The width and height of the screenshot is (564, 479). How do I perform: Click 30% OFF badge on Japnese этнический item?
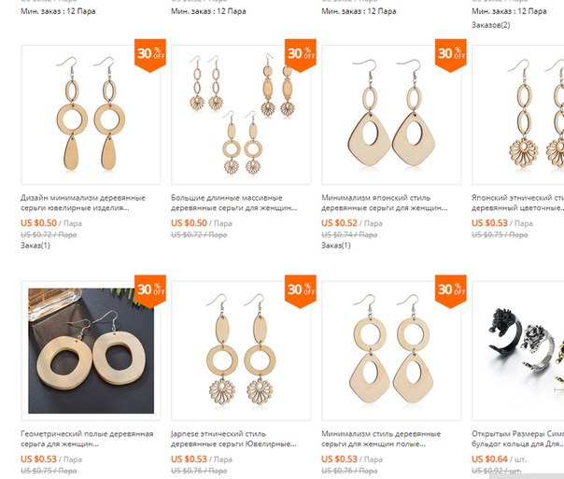301,291
